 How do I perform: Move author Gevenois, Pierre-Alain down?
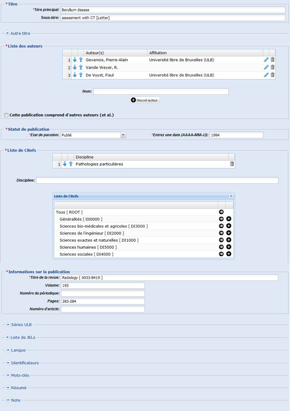pos(75,60)
